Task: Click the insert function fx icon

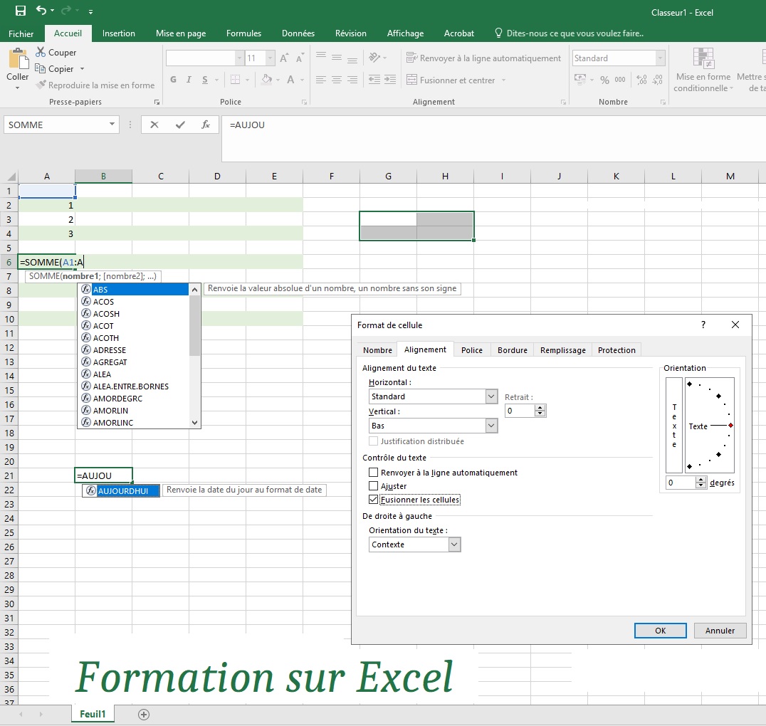Action: click(x=206, y=125)
